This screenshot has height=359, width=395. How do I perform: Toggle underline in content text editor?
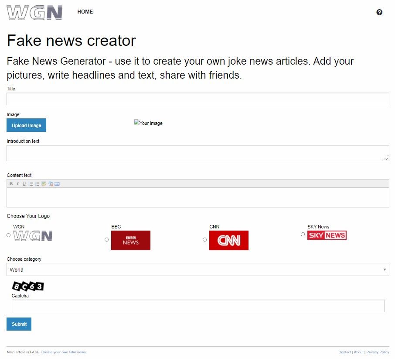pyautogui.click(x=24, y=184)
